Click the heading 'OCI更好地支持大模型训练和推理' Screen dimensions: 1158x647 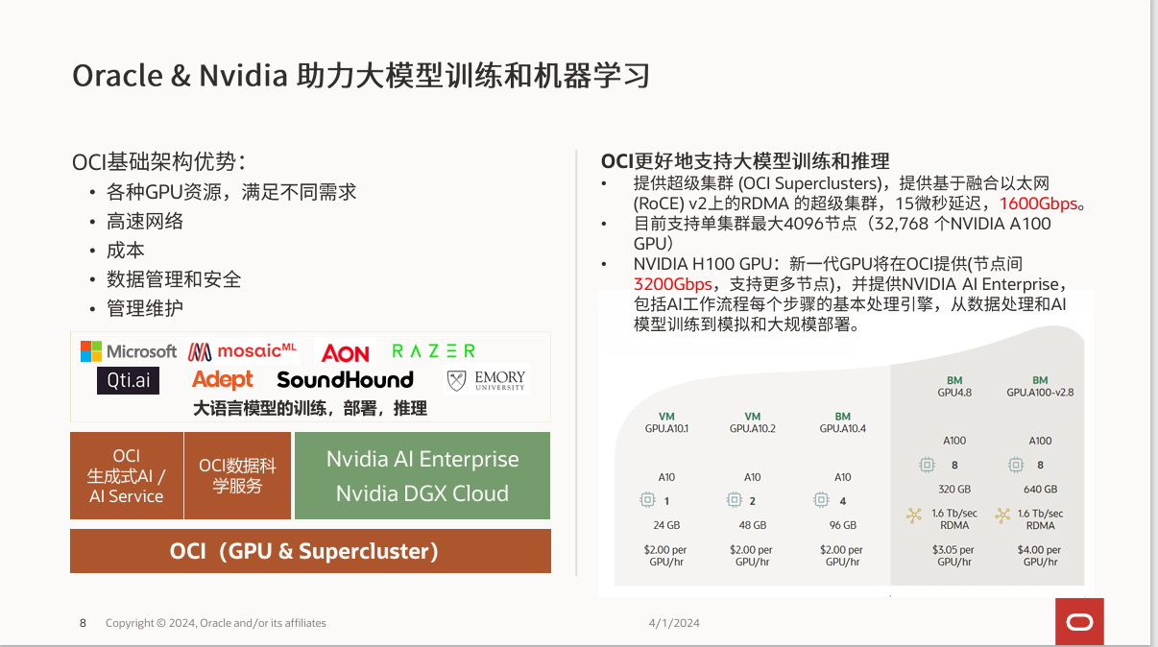745,161
